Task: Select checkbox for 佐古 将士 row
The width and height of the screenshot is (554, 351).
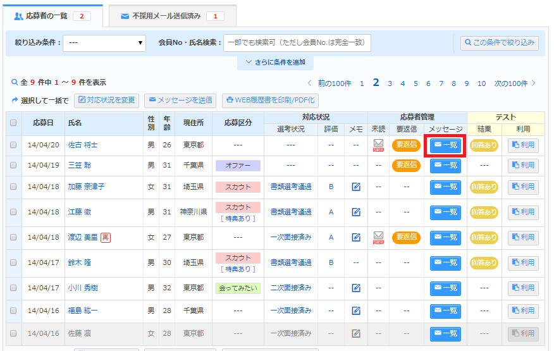Action: pos(13,145)
